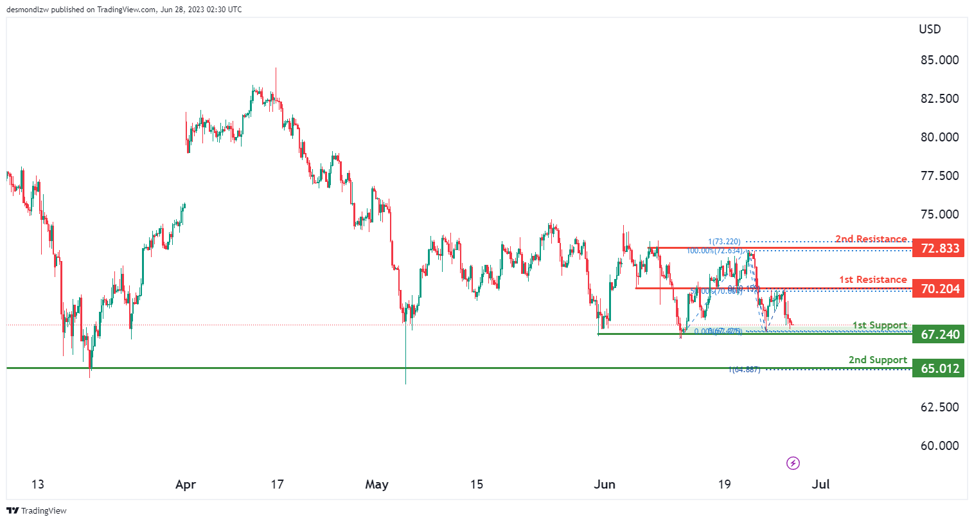Click the 1st Support text label
The width and height of the screenshot is (974, 522).
(x=880, y=325)
